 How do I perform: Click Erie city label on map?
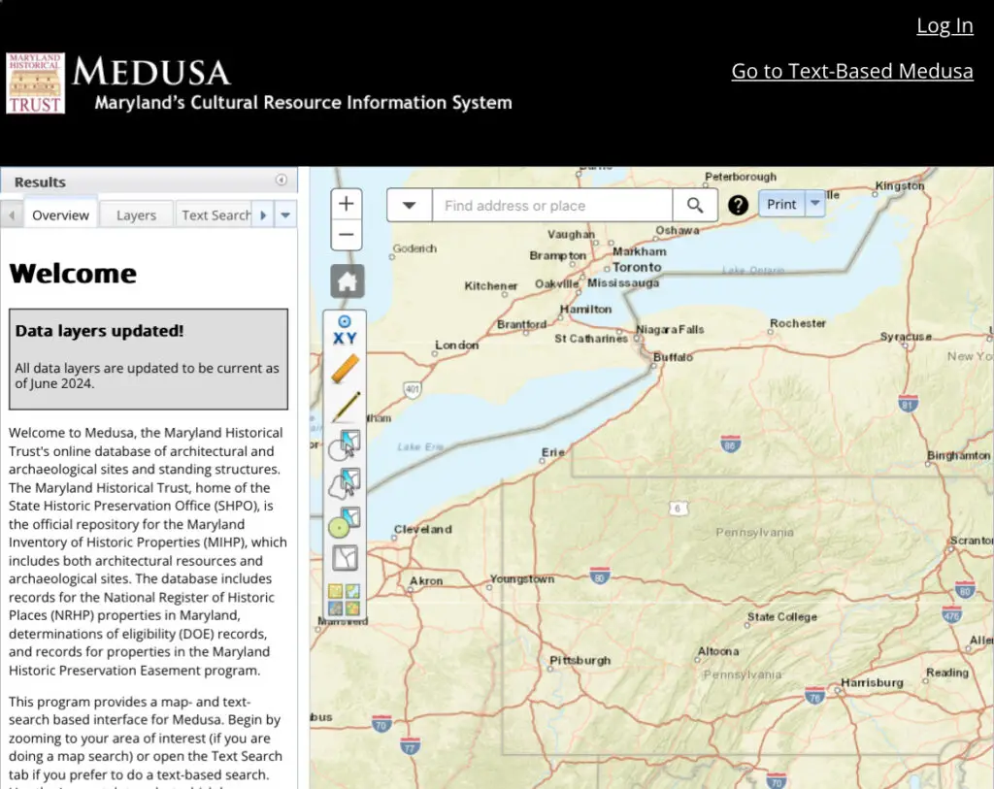(x=552, y=452)
